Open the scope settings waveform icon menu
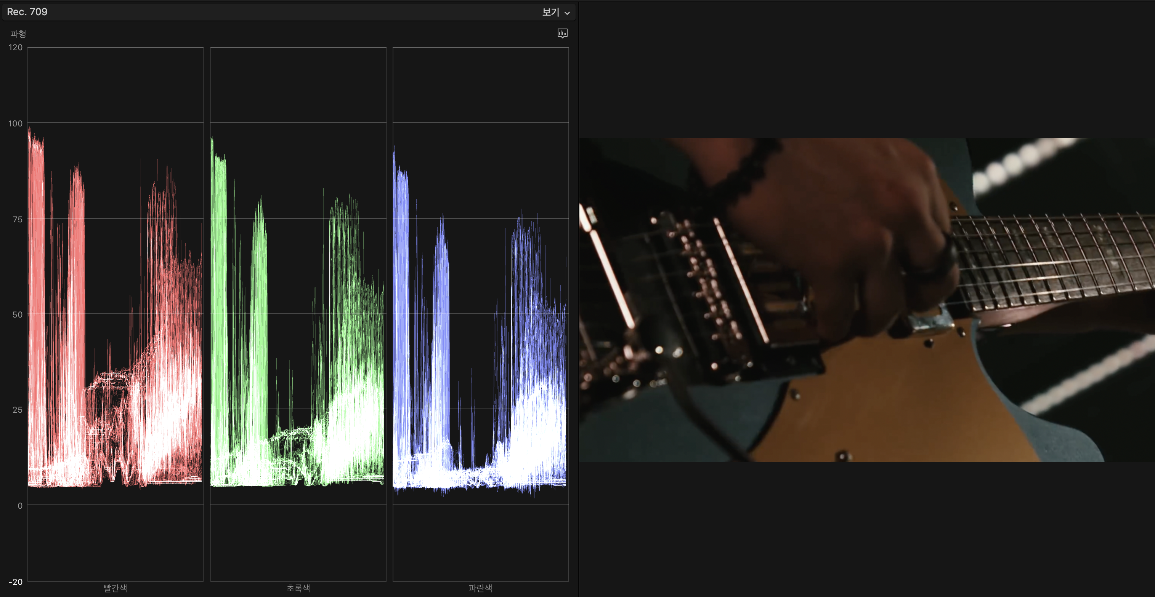Image resolution: width=1155 pixels, height=597 pixels. click(x=562, y=33)
